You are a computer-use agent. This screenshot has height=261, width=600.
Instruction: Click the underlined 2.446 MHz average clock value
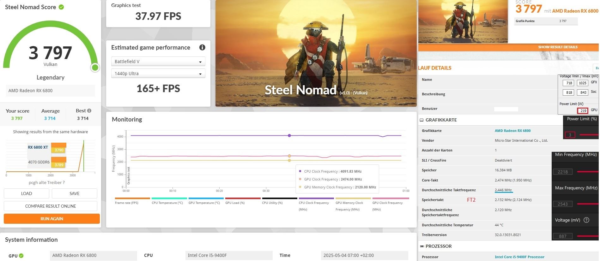tap(503, 190)
